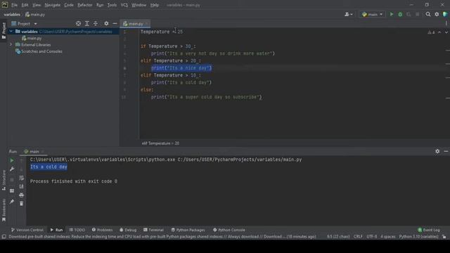Image resolution: width=450 pixels, height=253 pixels.
Task: Open the Tools menu
Action: [112, 5]
